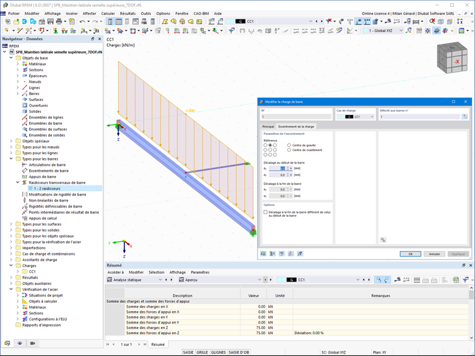Click the Affecté aux barres n° field
The height and width of the screenshot is (356, 475).
pos(420,117)
